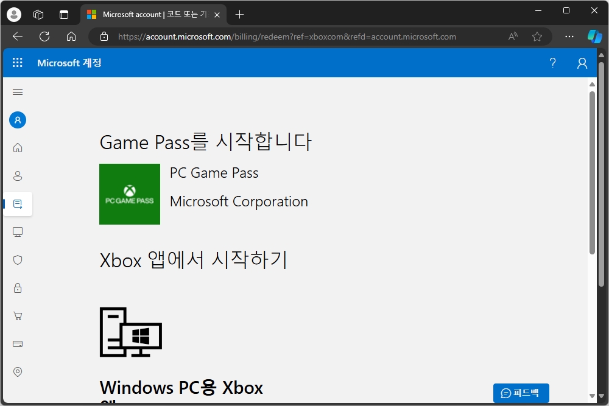Maximize the browser window

pos(566,10)
